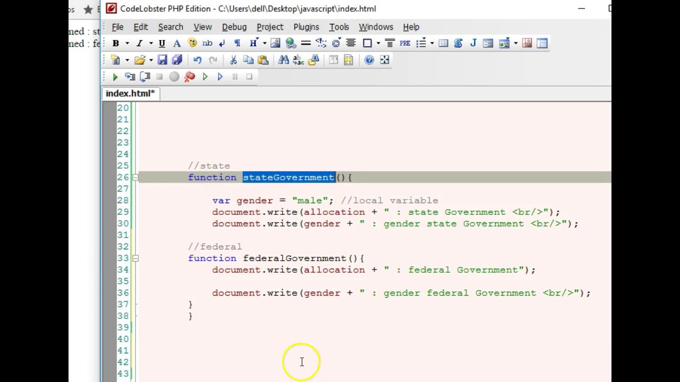The image size is (680, 382).
Task: Remove all breakpoints with the red-X icon
Action: [x=190, y=77]
